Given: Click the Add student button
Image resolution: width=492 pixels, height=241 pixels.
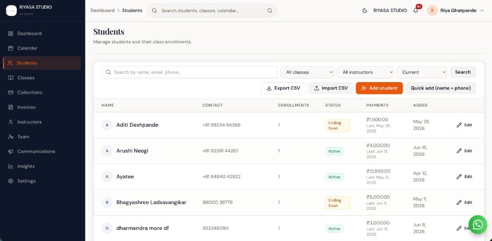Looking at the screenshot, I should click(379, 88).
